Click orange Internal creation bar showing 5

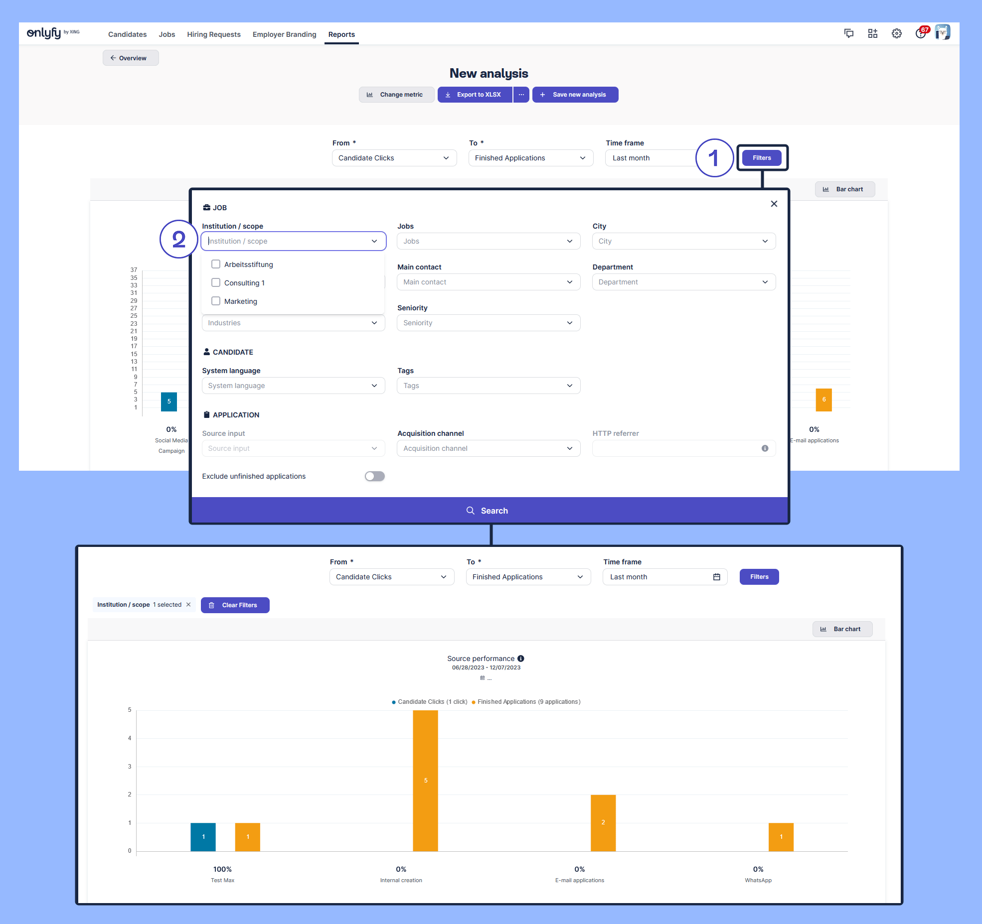point(425,780)
